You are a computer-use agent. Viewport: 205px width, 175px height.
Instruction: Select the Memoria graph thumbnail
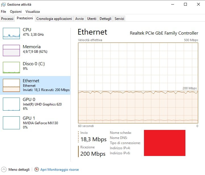(11, 50)
